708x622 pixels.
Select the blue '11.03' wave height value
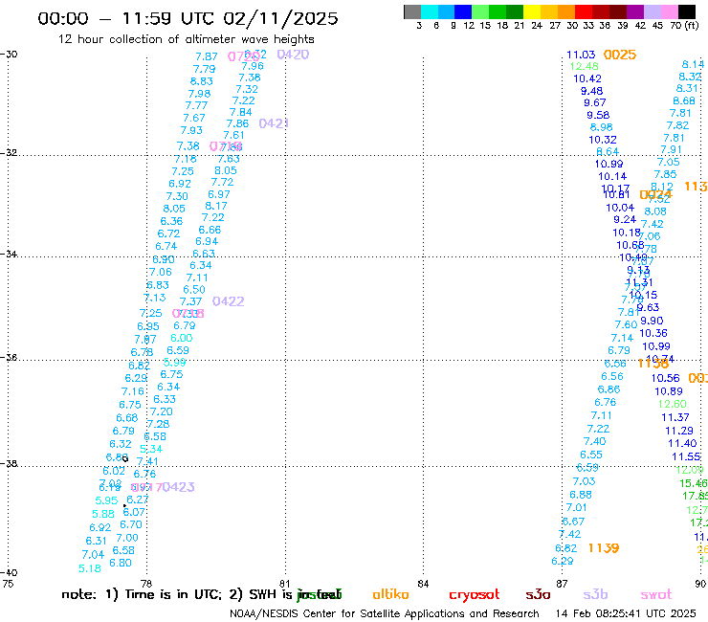(581, 55)
